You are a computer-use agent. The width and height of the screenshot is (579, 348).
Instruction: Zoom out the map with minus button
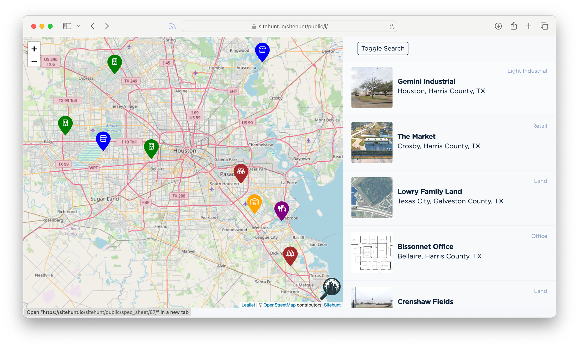(x=34, y=61)
